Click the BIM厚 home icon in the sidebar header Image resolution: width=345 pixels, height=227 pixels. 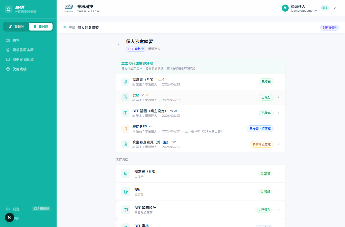pyautogui.click(x=9, y=9)
